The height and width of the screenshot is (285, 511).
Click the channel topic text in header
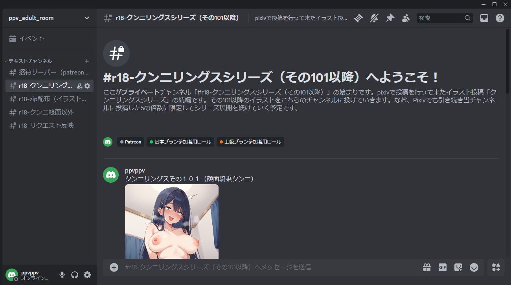click(x=301, y=18)
